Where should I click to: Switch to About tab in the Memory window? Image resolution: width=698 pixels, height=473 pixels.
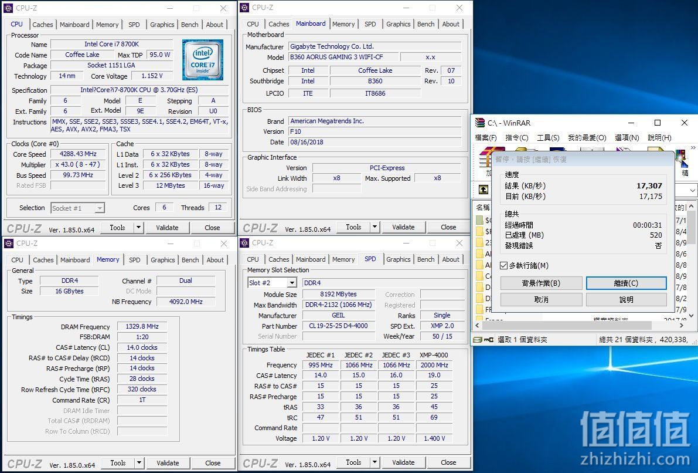pos(215,260)
